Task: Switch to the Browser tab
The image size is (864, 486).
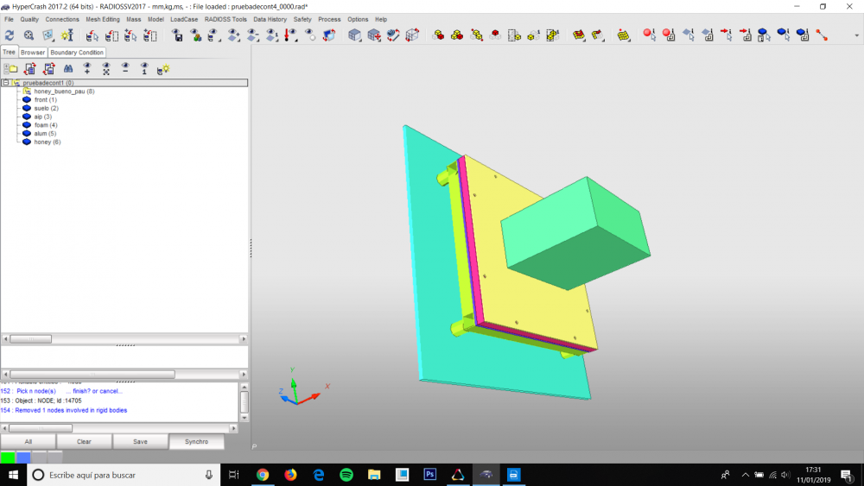Action: click(x=33, y=53)
